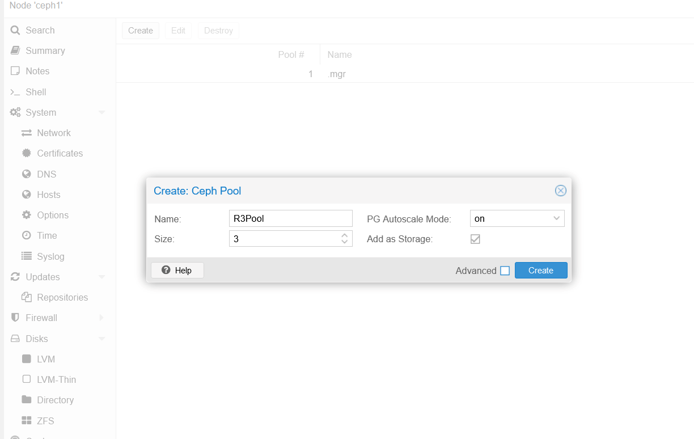Screen dimensions: 694x439
Task: Click the Help button
Action: pyautogui.click(x=177, y=271)
